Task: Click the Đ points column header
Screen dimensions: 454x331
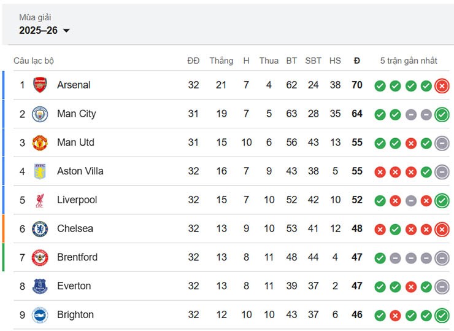Action: coord(357,61)
